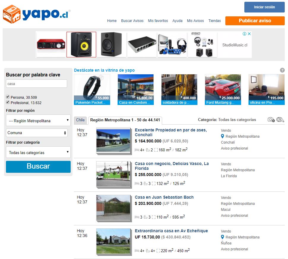Click the sort by price icon

coord(280,120)
